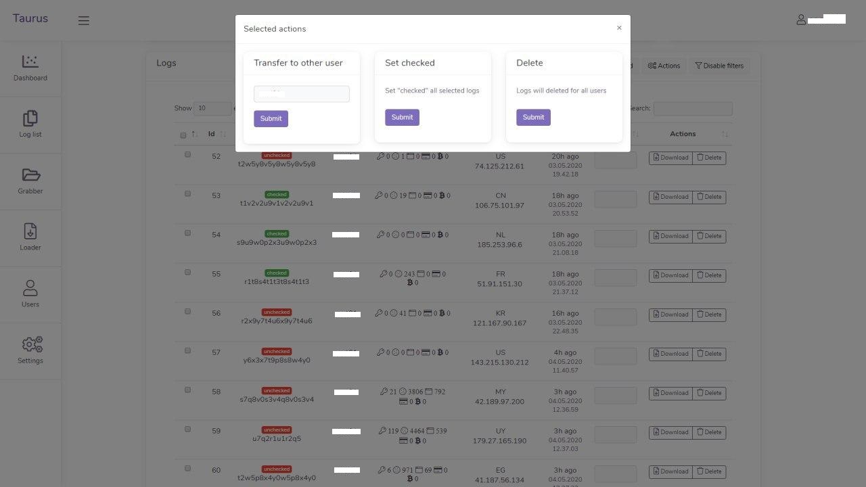Download the log in row 55
This screenshot has width=866, height=487.
tap(670, 275)
